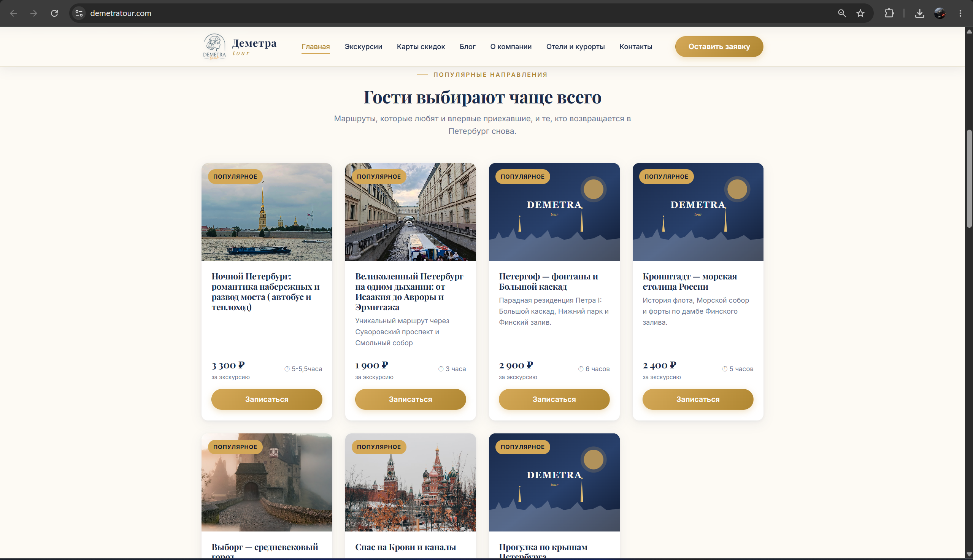The height and width of the screenshot is (560, 973).
Task: Open the Отели и курорты menu item
Action: (575, 46)
